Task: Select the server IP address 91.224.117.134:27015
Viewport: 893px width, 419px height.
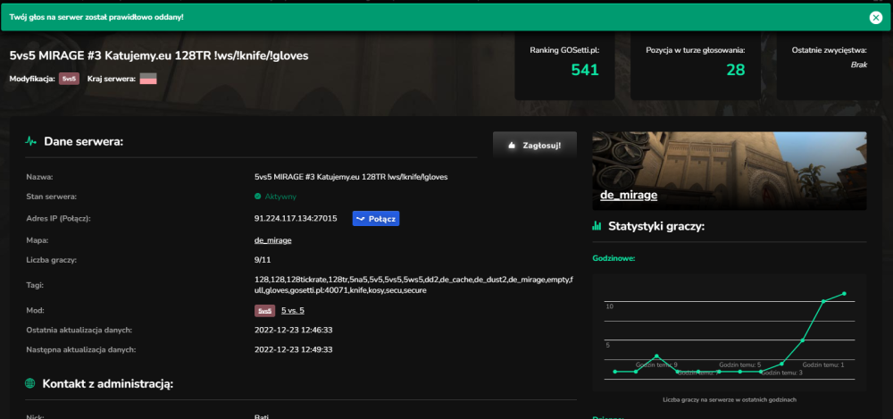Action: pyautogui.click(x=296, y=218)
